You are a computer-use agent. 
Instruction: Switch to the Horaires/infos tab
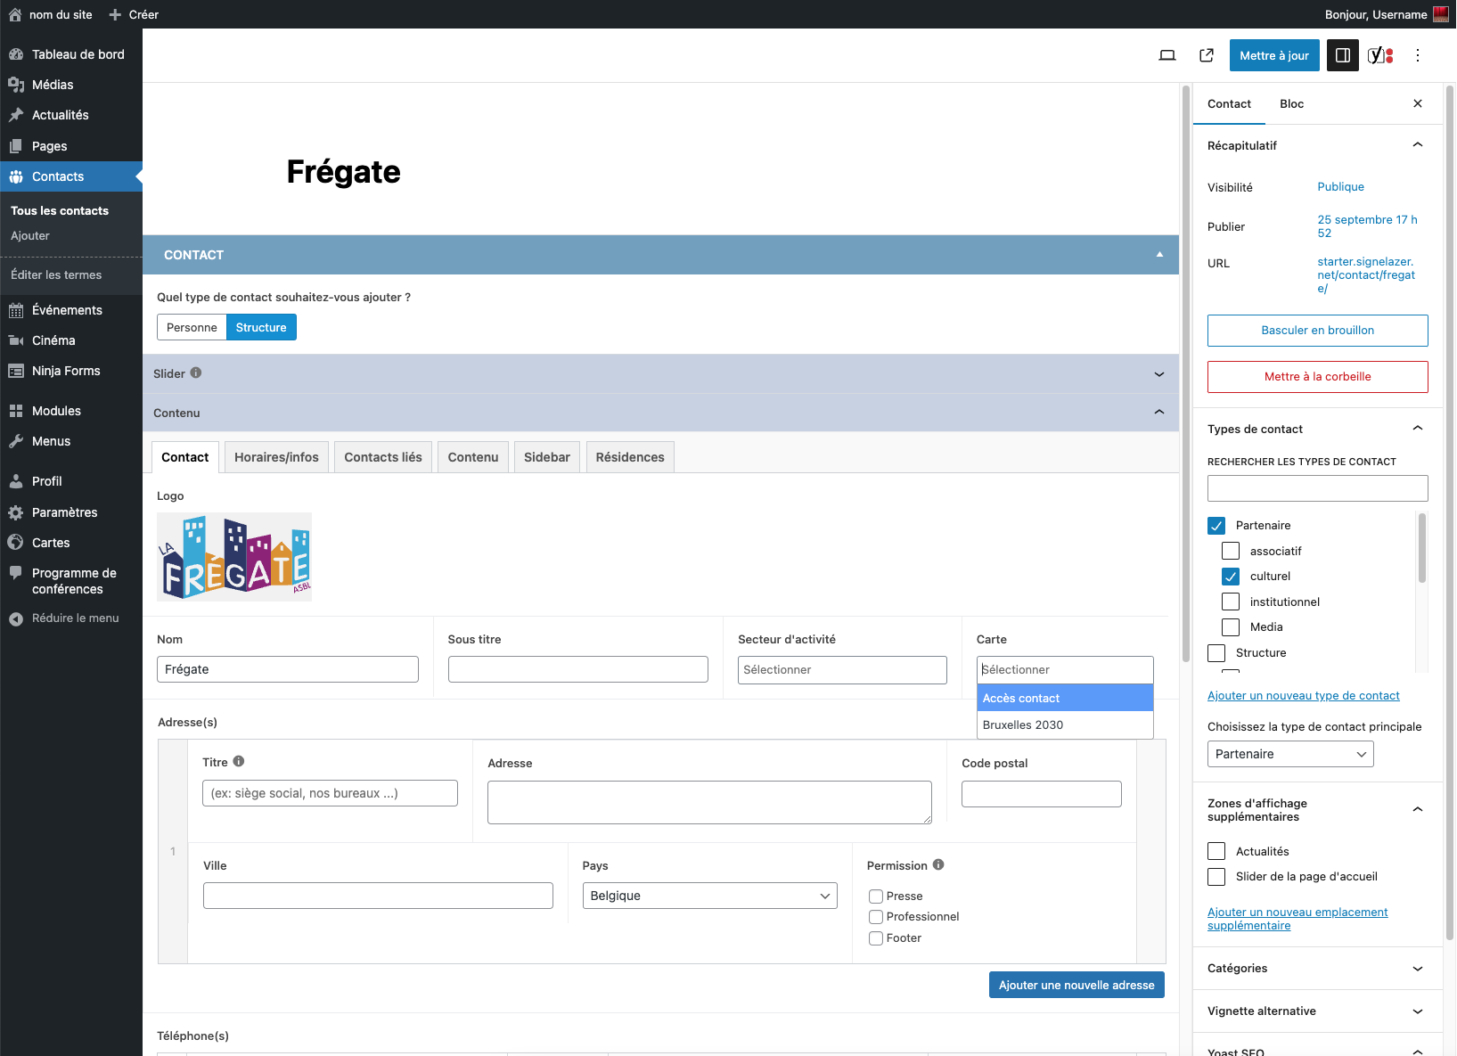(276, 457)
